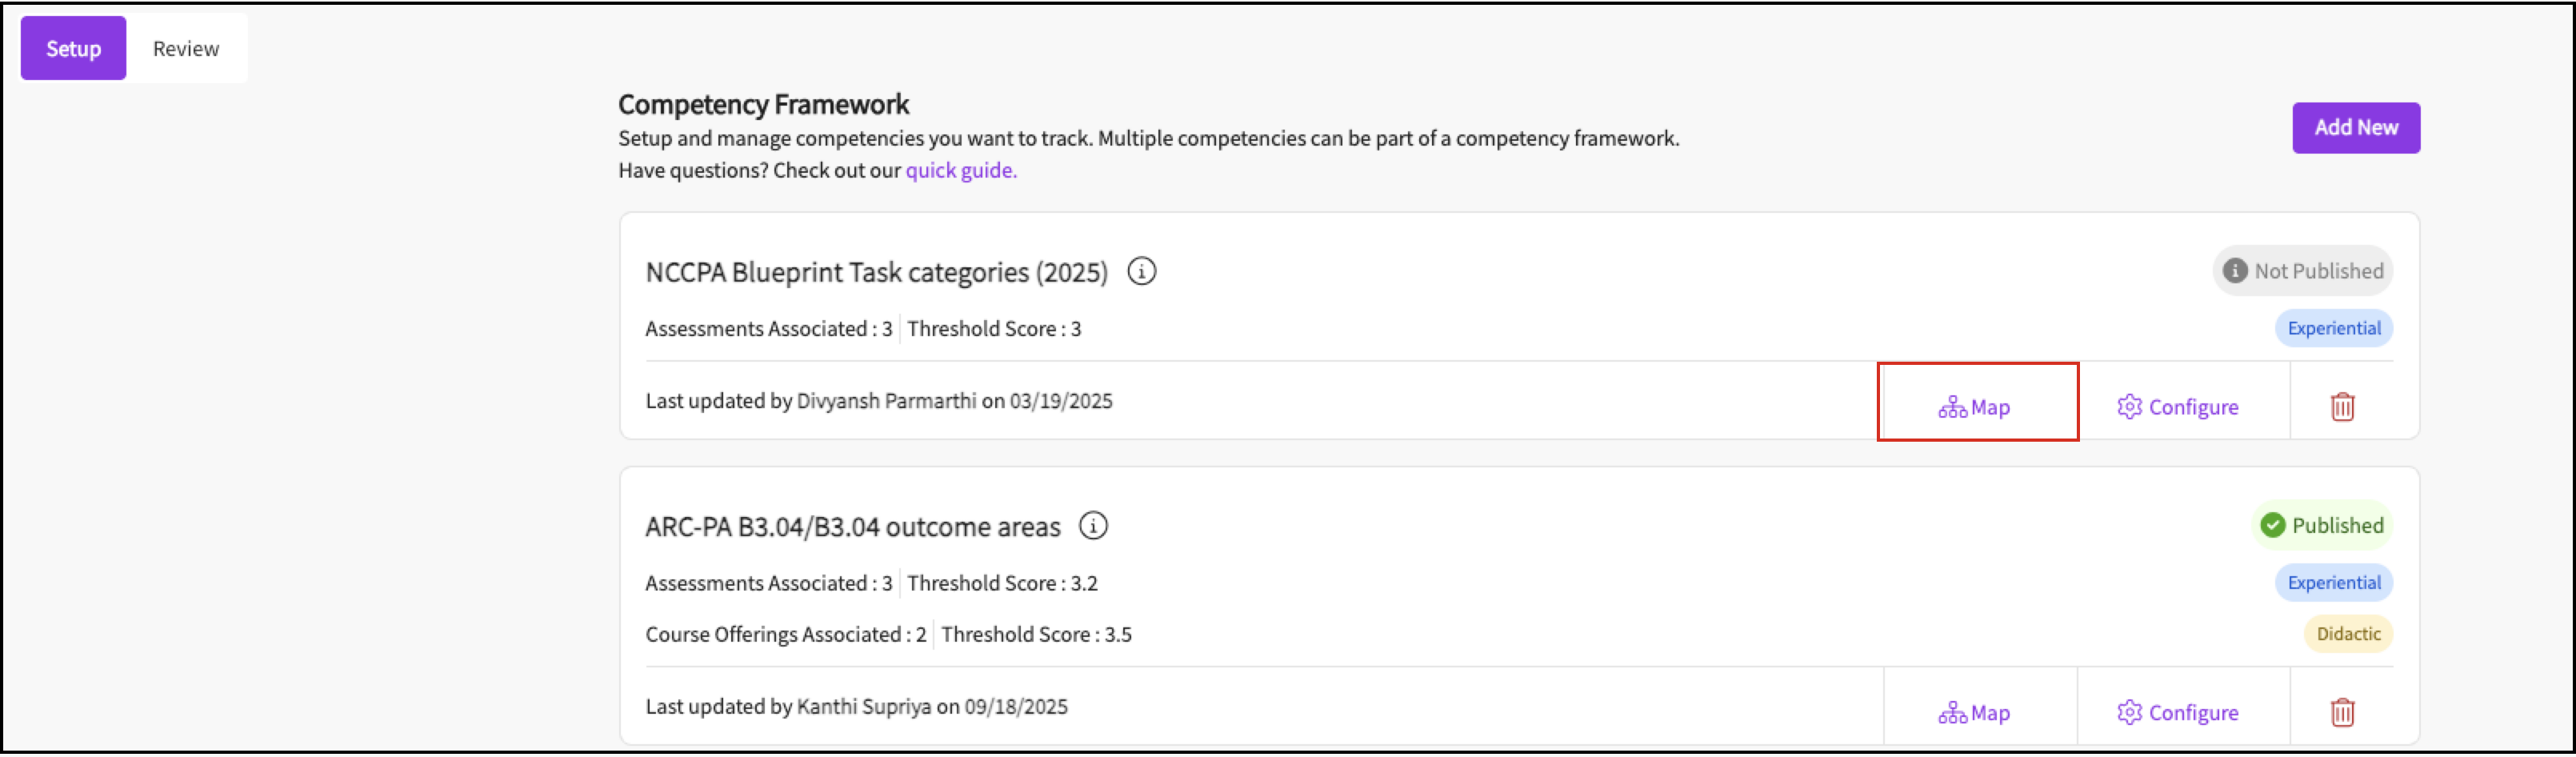Delete the NCCPA Blueprint framework via trash icon
2576x757 pixels.
tap(2342, 407)
